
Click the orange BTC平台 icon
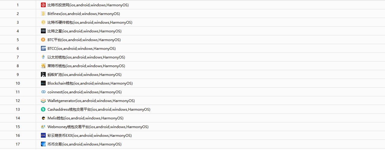(x=43, y=40)
